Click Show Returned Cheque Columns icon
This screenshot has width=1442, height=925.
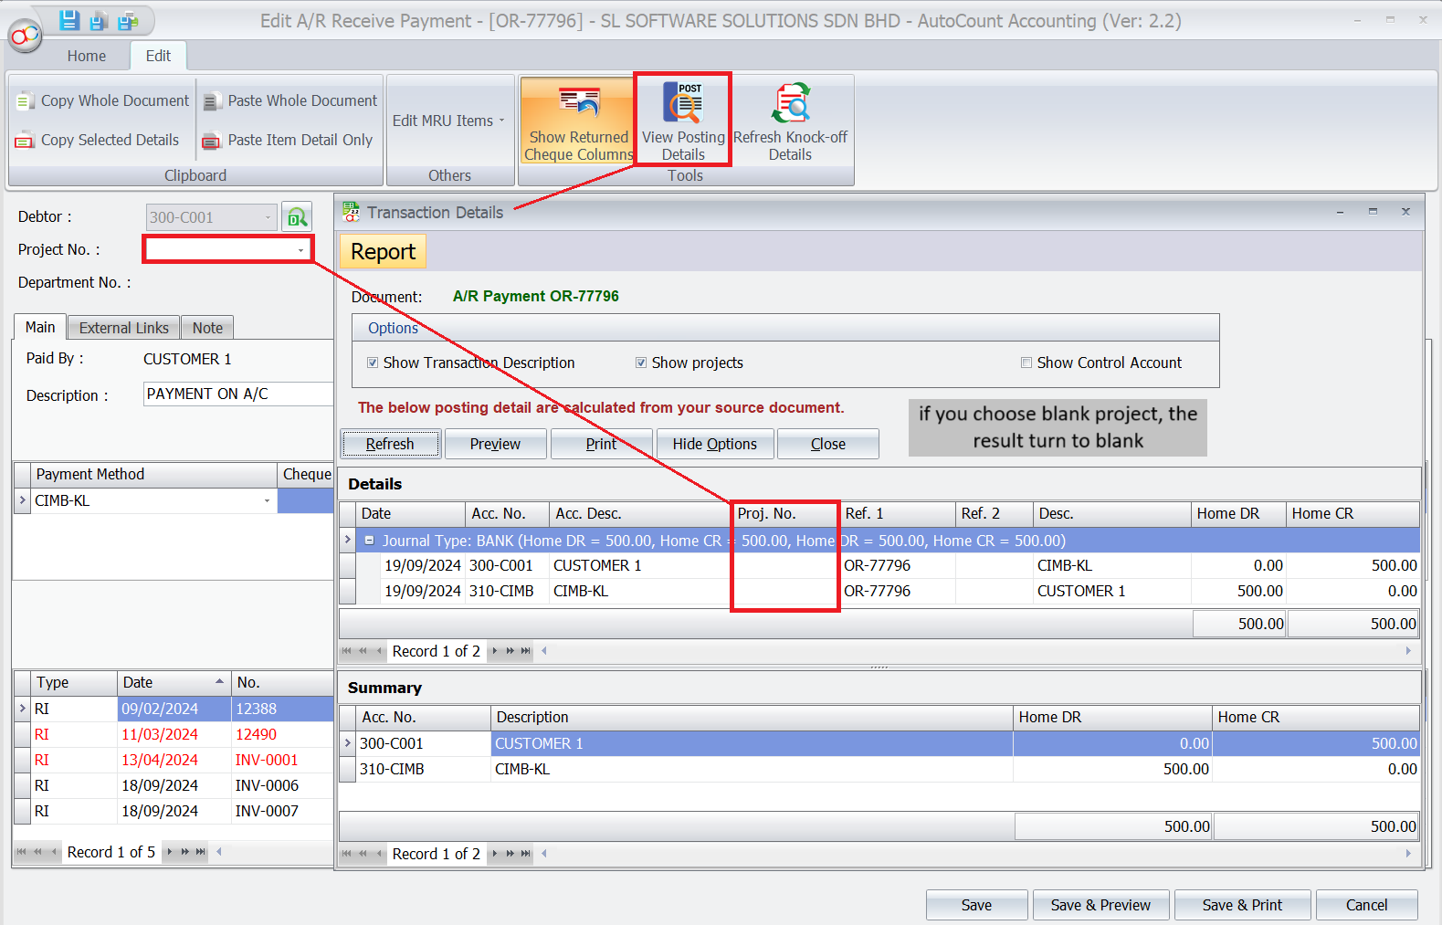click(579, 104)
